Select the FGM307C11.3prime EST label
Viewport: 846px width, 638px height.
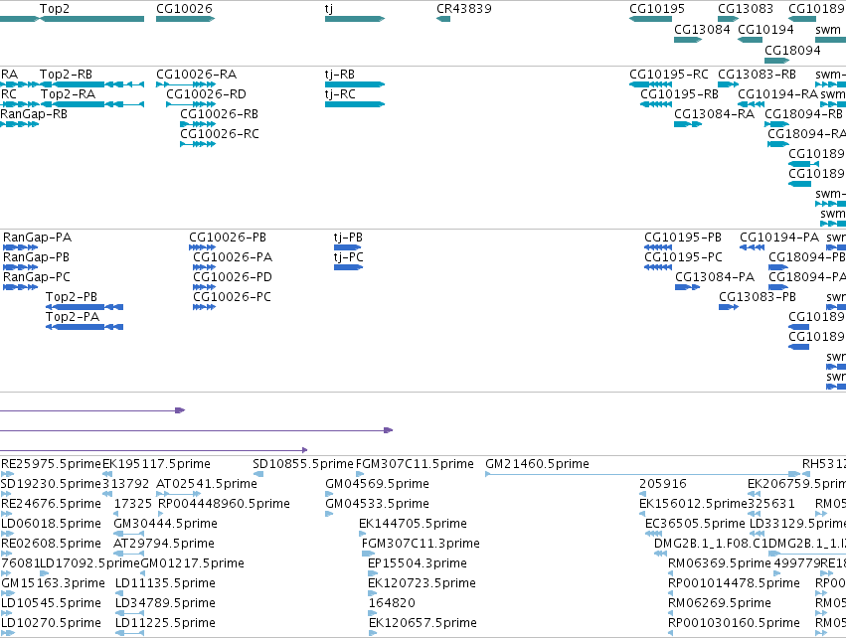pyautogui.click(x=421, y=544)
